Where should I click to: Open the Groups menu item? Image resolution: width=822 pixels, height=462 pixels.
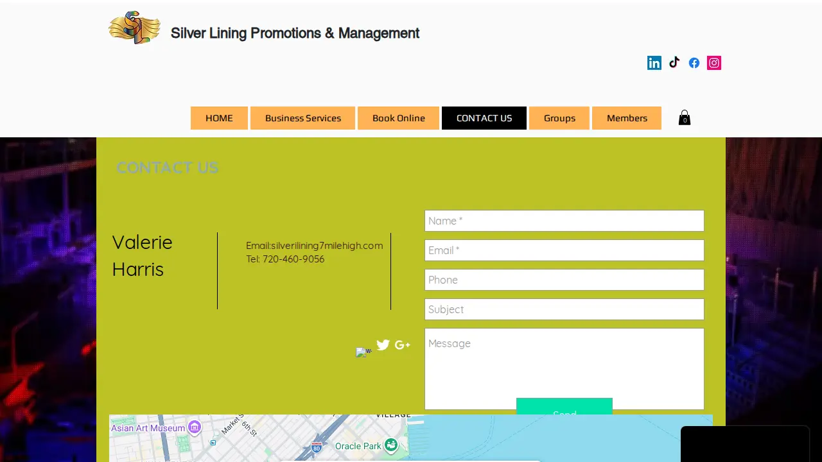pos(559,118)
